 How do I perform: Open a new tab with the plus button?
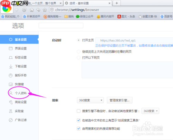click(x=117, y=3)
